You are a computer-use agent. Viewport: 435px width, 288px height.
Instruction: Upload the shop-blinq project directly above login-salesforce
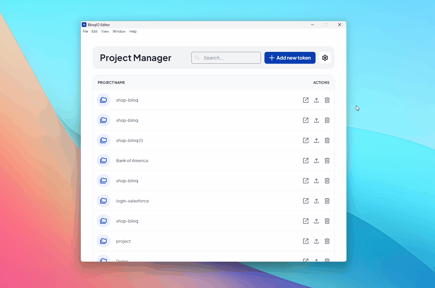316,181
